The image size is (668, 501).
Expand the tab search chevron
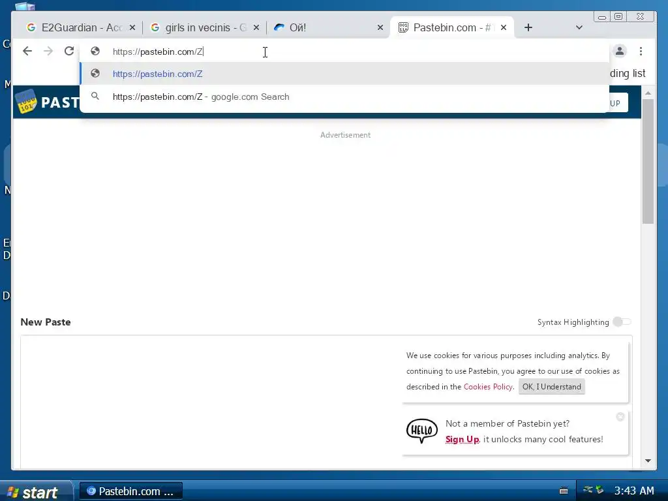579,27
